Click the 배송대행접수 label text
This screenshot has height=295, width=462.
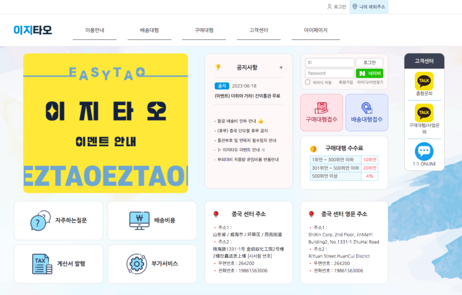click(x=367, y=119)
